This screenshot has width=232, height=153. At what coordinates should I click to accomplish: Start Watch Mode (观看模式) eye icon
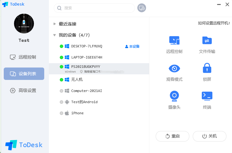click(x=174, y=69)
